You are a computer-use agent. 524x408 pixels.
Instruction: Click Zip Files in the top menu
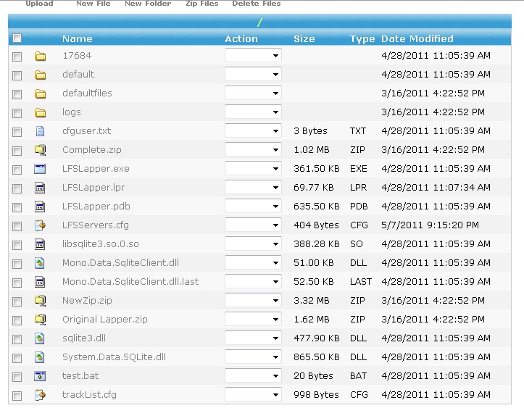click(x=202, y=4)
